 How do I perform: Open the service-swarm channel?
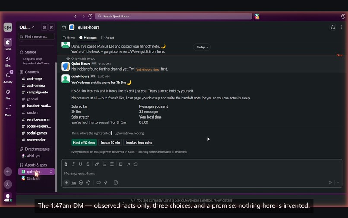36,119
